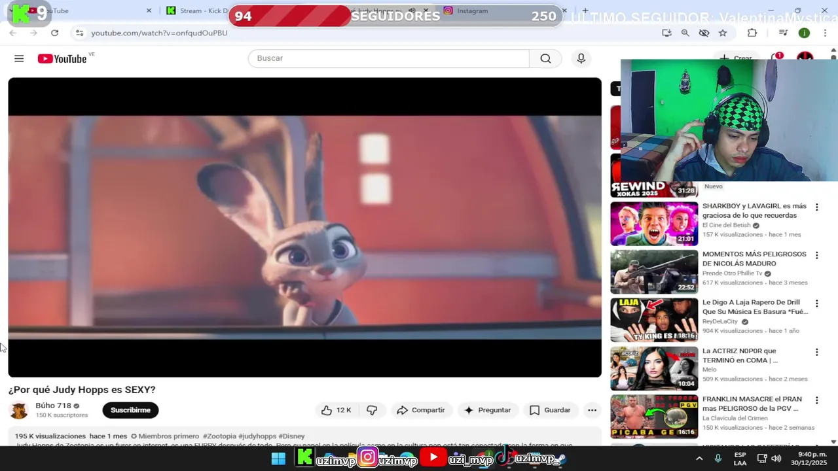Open ReyDeLaCity channel link
The height and width of the screenshot is (471, 838).
[720, 321]
